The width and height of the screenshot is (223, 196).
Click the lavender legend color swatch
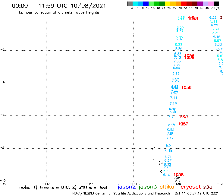(205, 4)
